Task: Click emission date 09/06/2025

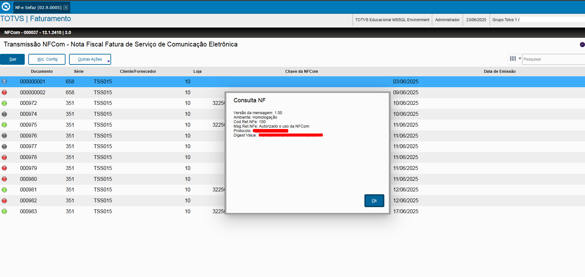Action: 406,92
